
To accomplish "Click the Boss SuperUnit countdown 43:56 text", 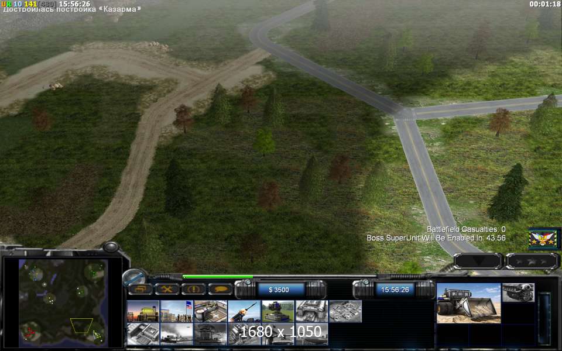I will click(x=436, y=238).
